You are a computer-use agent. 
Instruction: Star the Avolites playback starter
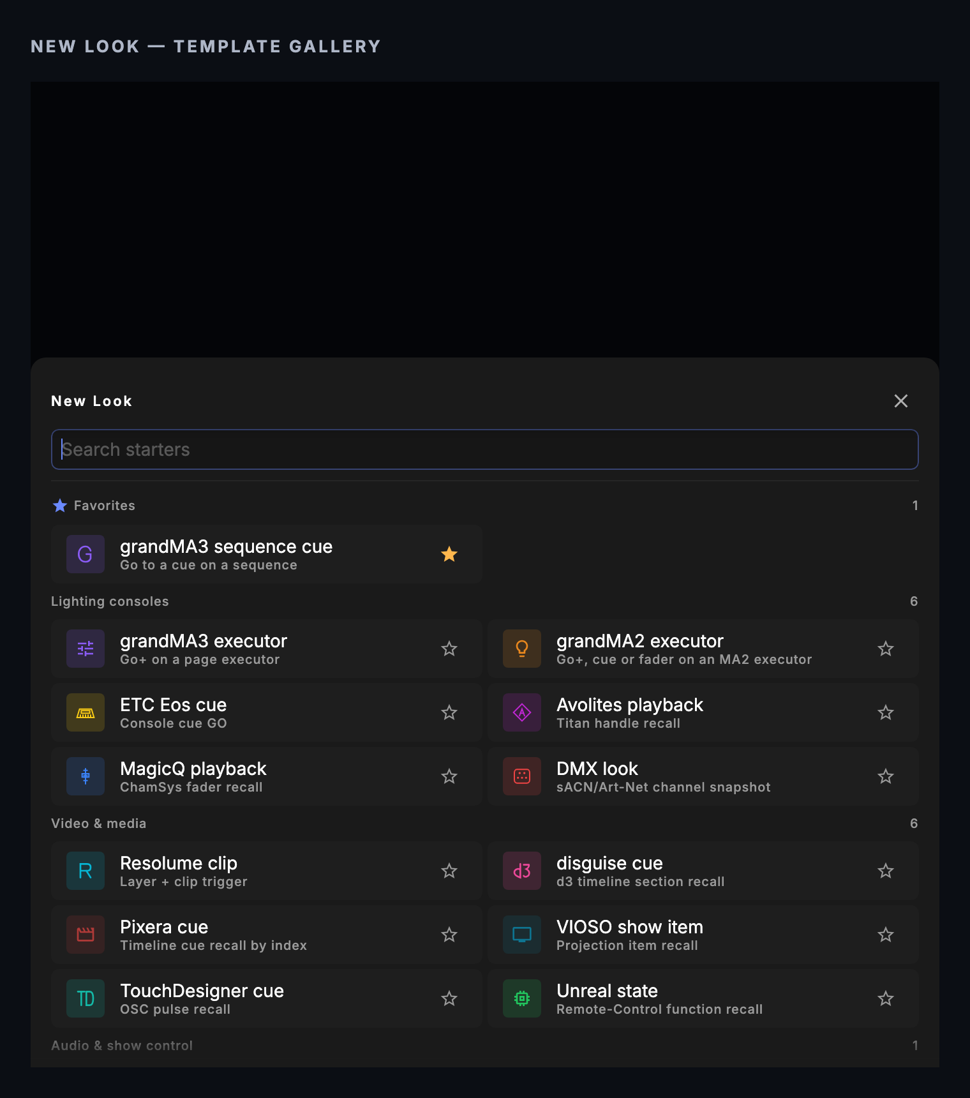tap(886, 712)
